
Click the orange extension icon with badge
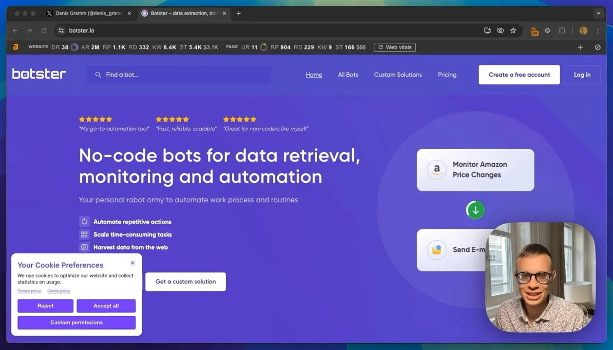click(x=535, y=31)
